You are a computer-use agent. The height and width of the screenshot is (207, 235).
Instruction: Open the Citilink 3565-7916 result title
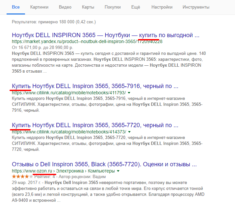(95, 86)
